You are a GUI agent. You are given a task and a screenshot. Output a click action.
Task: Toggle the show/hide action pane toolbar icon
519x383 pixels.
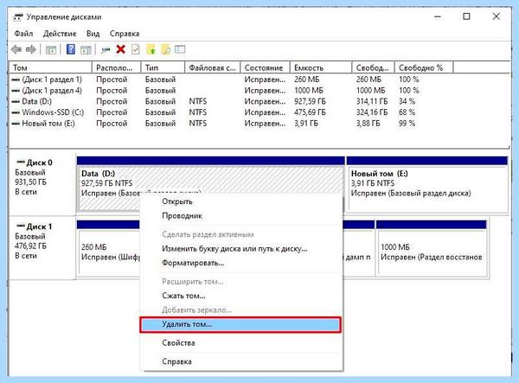[86, 50]
